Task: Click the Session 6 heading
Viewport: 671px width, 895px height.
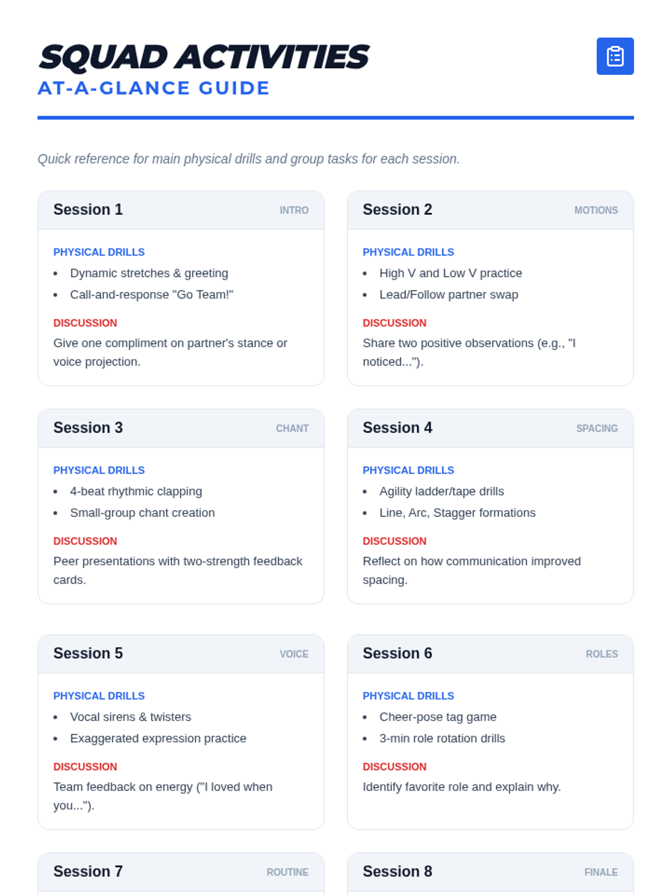Action: point(397,653)
